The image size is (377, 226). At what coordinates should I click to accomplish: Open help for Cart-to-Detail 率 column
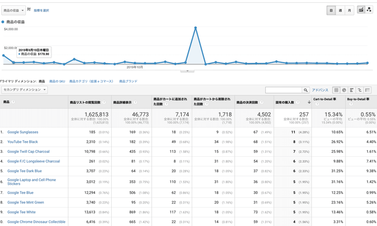tap(317, 104)
